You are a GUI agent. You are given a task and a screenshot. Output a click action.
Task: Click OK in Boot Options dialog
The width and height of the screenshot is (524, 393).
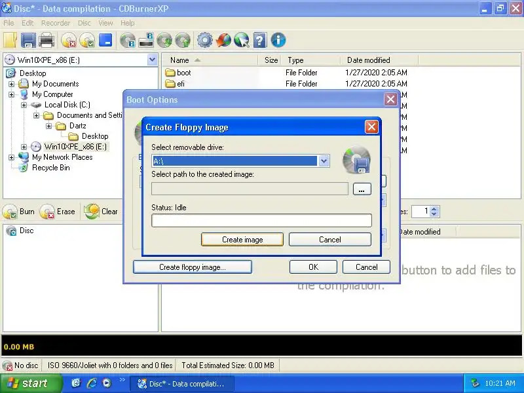pyautogui.click(x=313, y=267)
